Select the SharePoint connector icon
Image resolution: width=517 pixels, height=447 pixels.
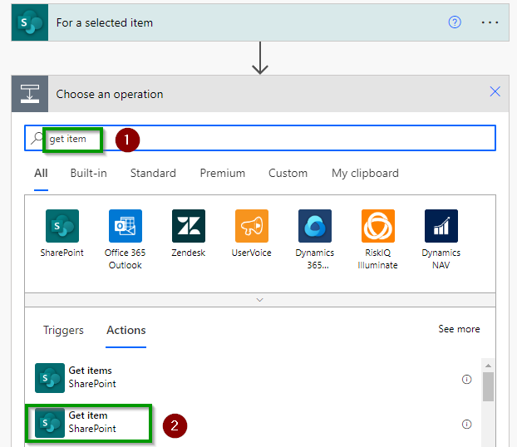pos(62,226)
